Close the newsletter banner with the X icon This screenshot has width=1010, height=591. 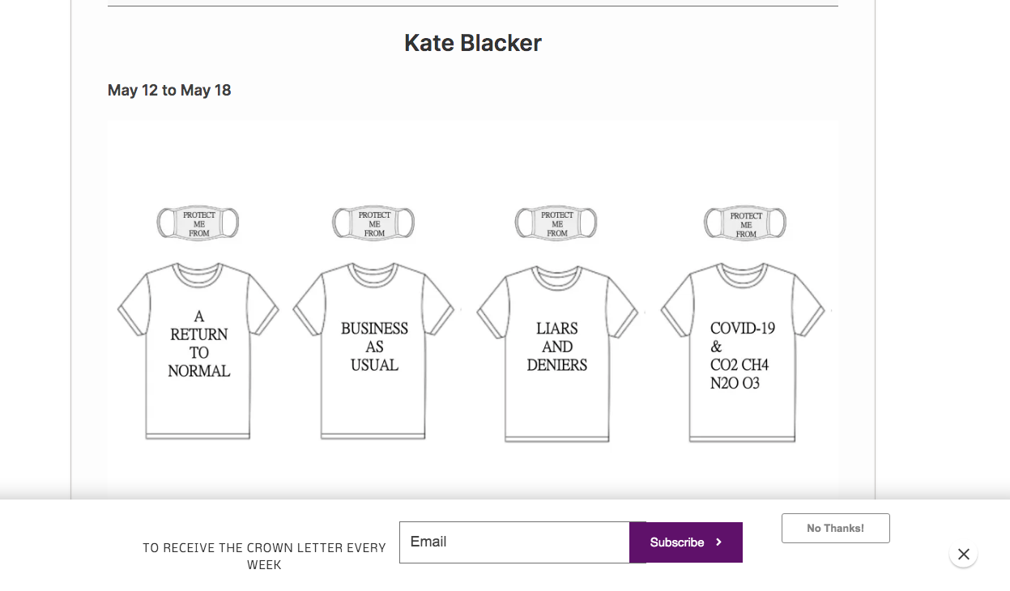click(x=963, y=554)
